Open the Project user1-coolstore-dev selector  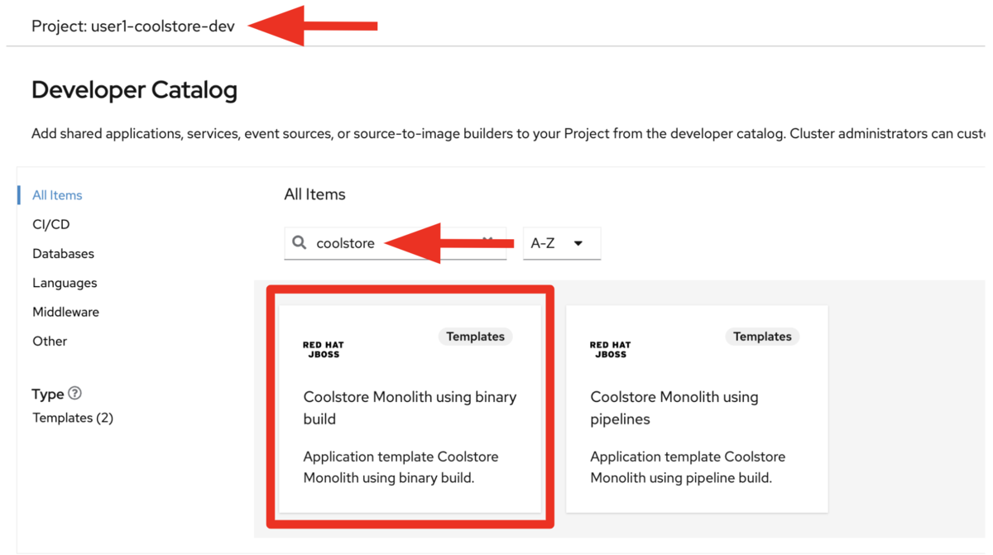coord(133,26)
